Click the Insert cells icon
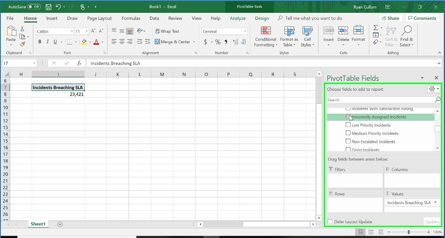This screenshot has width=445, height=238. [328, 30]
